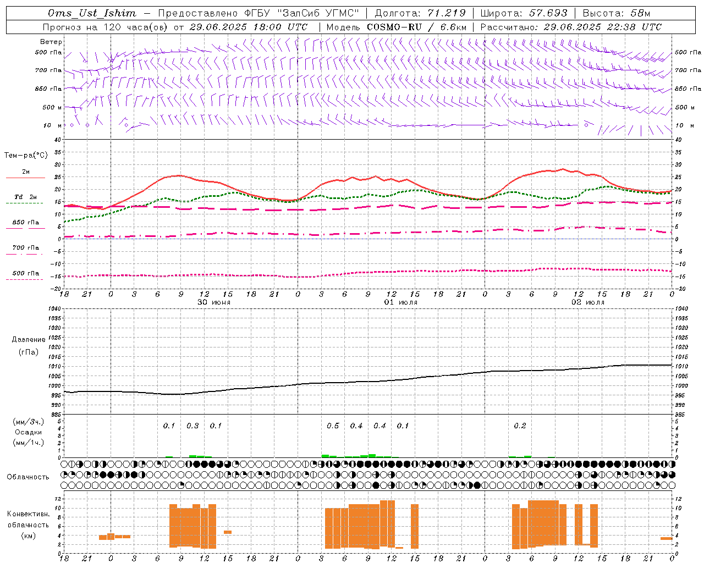This screenshot has height=563, width=704.
Task: Click the Осадки panel label
Action: pos(29,432)
